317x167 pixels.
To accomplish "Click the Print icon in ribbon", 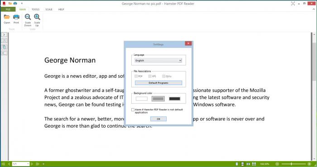I will coord(16,17).
